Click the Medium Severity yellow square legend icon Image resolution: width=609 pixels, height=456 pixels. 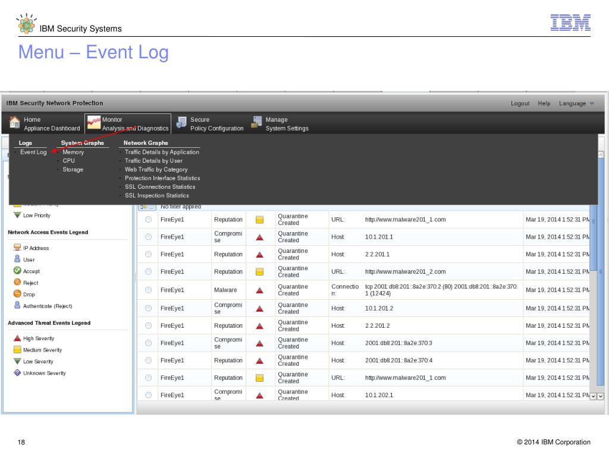point(17,349)
